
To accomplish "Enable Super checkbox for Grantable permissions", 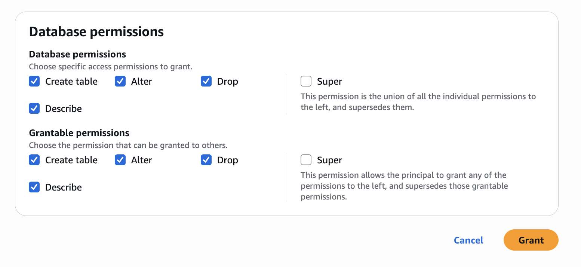I will tap(306, 160).
